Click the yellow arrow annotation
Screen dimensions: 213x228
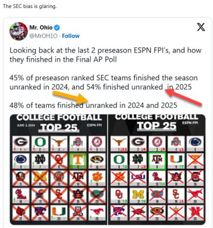[72, 97]
